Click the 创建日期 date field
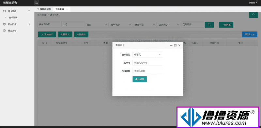 [x=192, y=25]
